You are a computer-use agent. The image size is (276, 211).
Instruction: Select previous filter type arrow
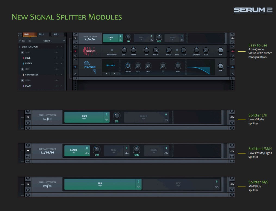106,73
